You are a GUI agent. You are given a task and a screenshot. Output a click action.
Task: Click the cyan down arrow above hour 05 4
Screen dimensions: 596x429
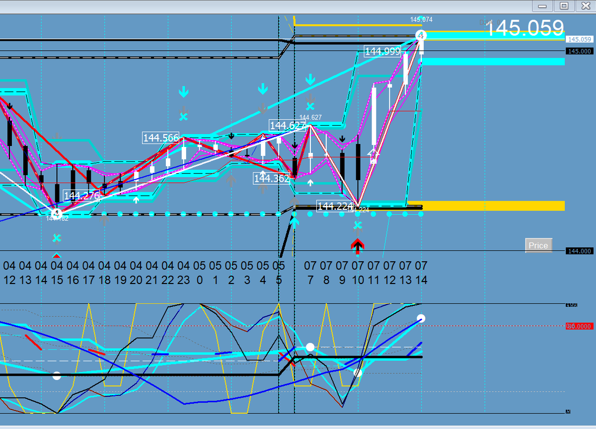(x=263, y=89)
